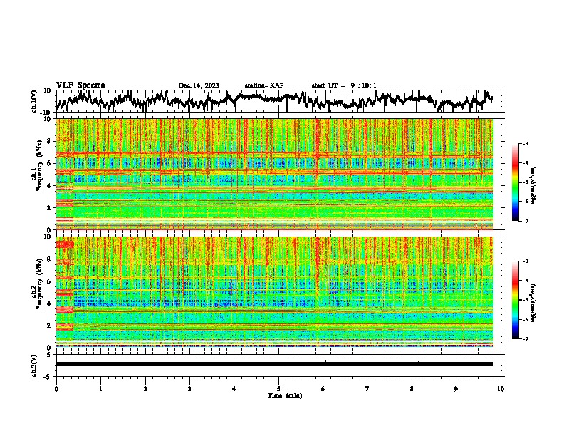Image resolution: width=564 pixels, height=436 pixels.
Task: Click time axis tick label '8'
Action: tap(412, 389)
